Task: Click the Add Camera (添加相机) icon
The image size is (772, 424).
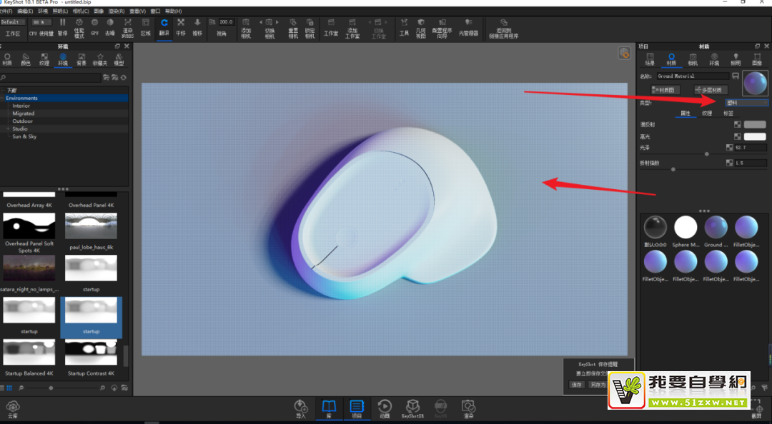Action: click(x=246, y=27)
